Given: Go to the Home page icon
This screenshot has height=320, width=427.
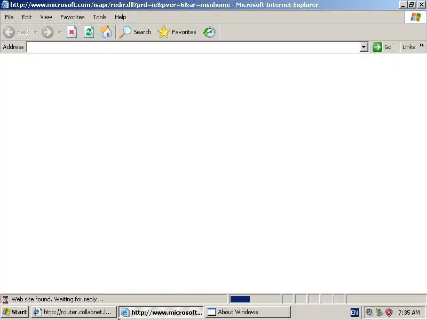Looking at the screenshot, I should pyautogui.click(x=106, y=32).
